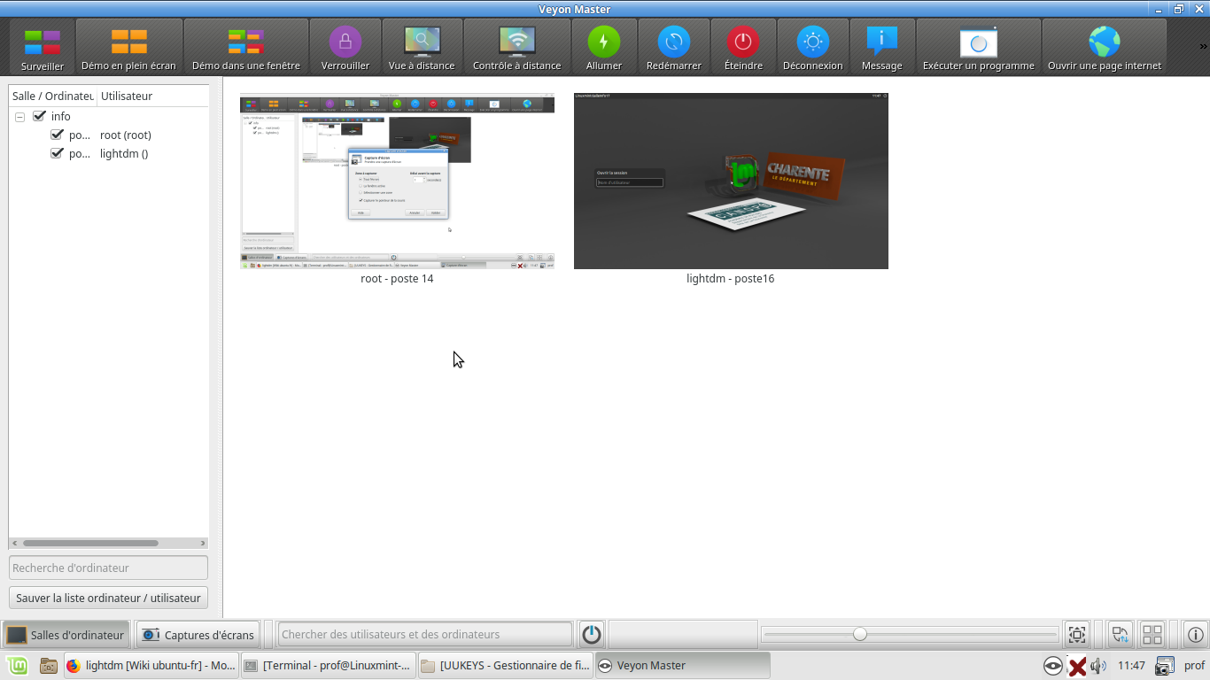The height and width of the screenshot is (680, 1210).
Task: Select the Surveiller monitoring mode icon
Action: click(42, 46)
